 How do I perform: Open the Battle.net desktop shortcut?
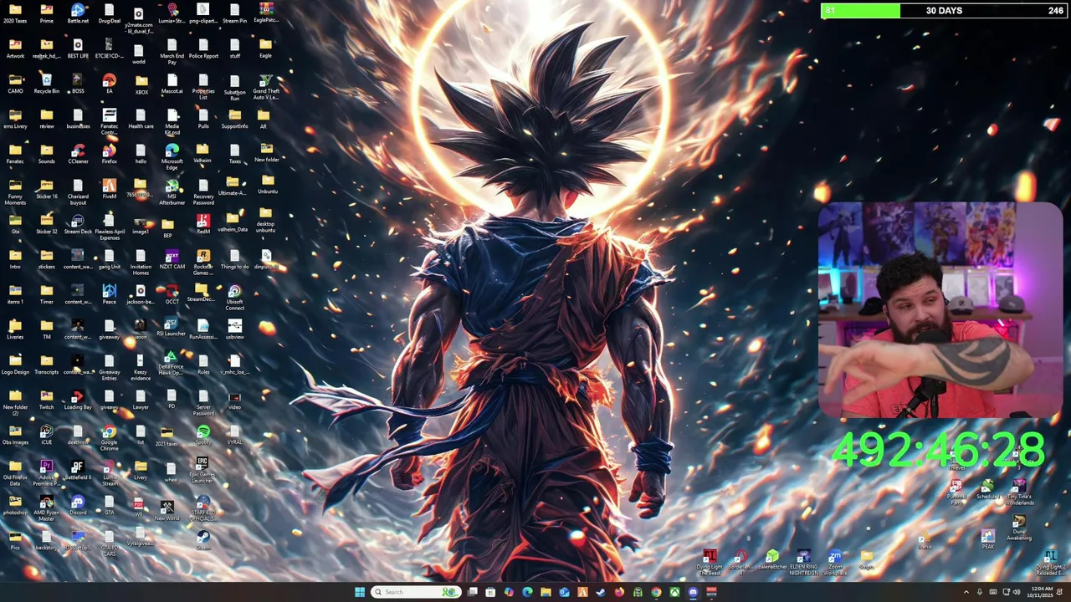(x=78, y=14)
